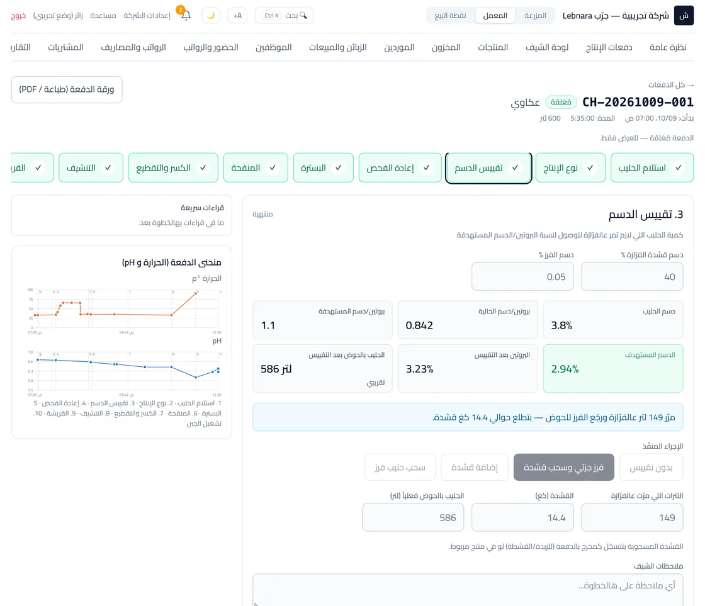Increase font size with the A+ button
The image size is (705, 606).
pos(237,15)
